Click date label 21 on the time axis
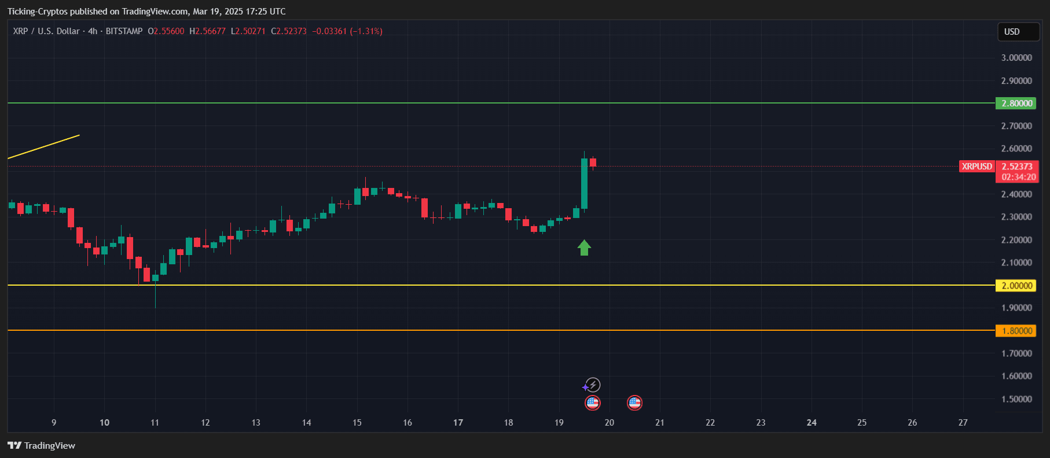 (x=660, y=423)
